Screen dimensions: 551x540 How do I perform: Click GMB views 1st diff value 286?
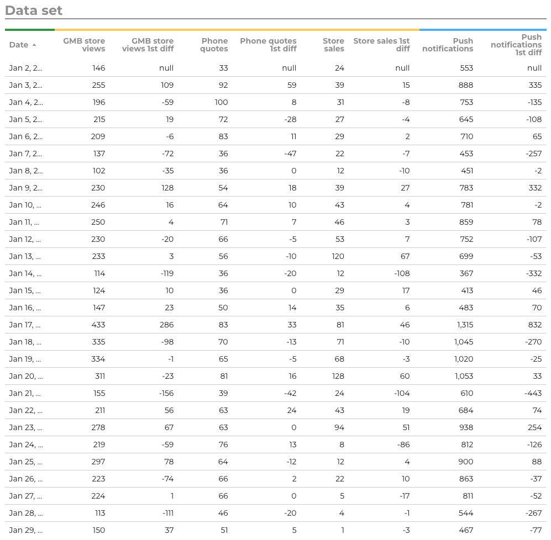pyautogui.click(x=166, y=325)
